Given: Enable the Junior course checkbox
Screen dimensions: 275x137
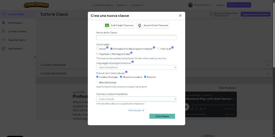Looking at the screenshot, I should tap(97, 49).
